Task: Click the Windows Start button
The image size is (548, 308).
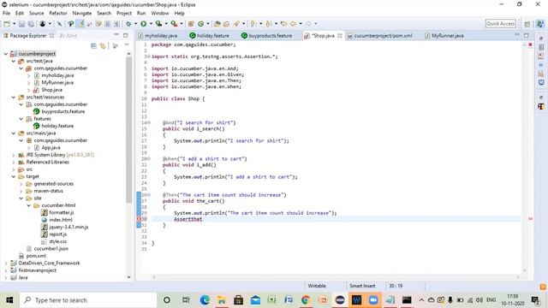Action: point(9,300)
